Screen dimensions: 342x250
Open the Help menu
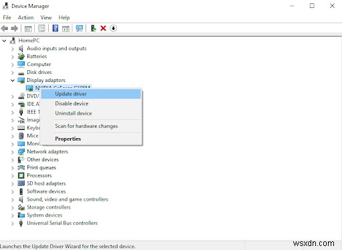click(x=64, y=17)
